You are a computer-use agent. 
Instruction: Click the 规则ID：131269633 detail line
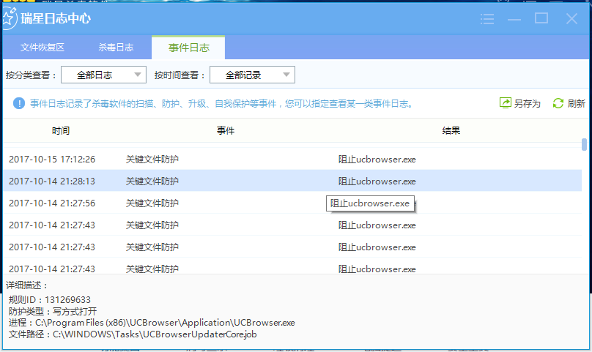coord(50,300)
